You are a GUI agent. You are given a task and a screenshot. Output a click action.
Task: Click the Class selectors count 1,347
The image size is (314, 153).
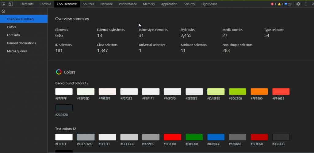click(102, 50)
